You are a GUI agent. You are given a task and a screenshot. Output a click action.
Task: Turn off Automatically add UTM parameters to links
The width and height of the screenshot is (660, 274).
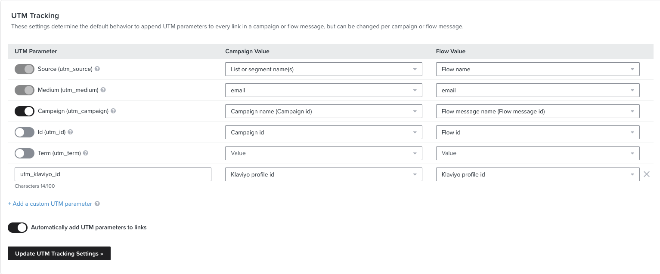coord(17,227)
